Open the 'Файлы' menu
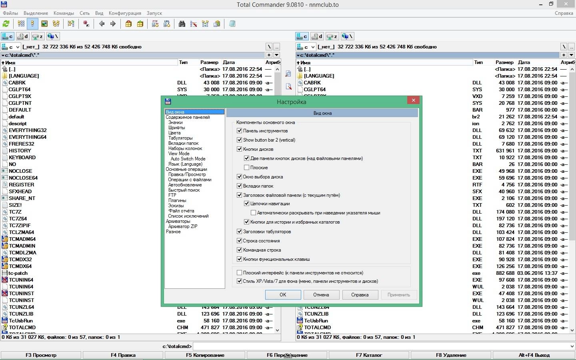The image size is (576, 360). click(10, 13)
